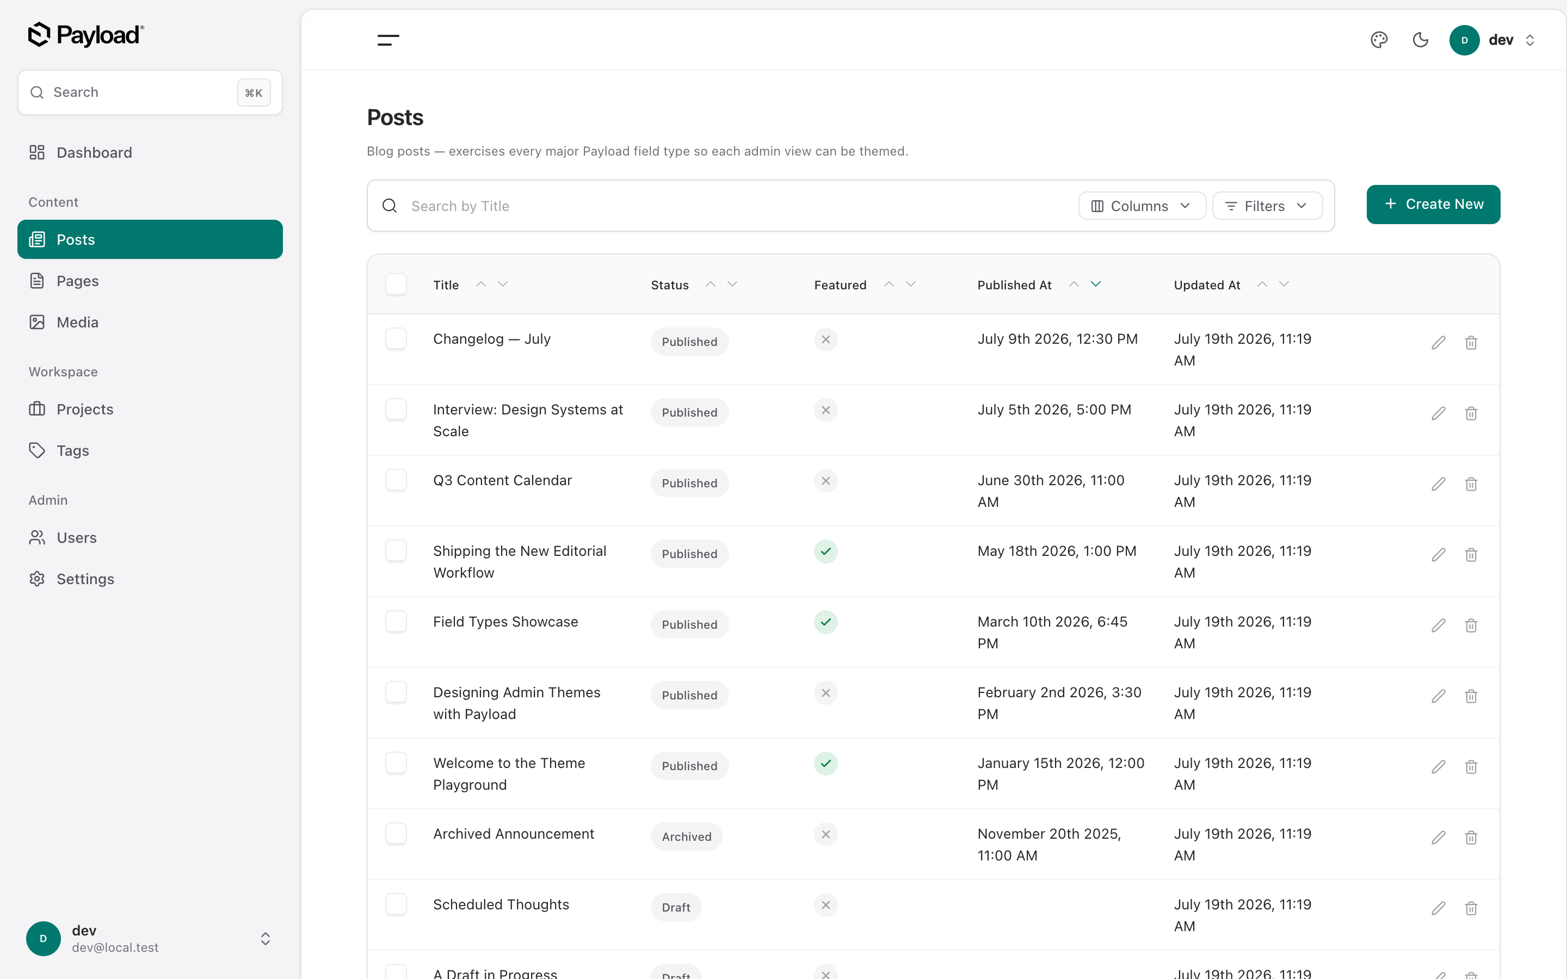This screenshot has height=979, width=1567.
Task: Open Users in Admin section
Action: pos(150,537)
